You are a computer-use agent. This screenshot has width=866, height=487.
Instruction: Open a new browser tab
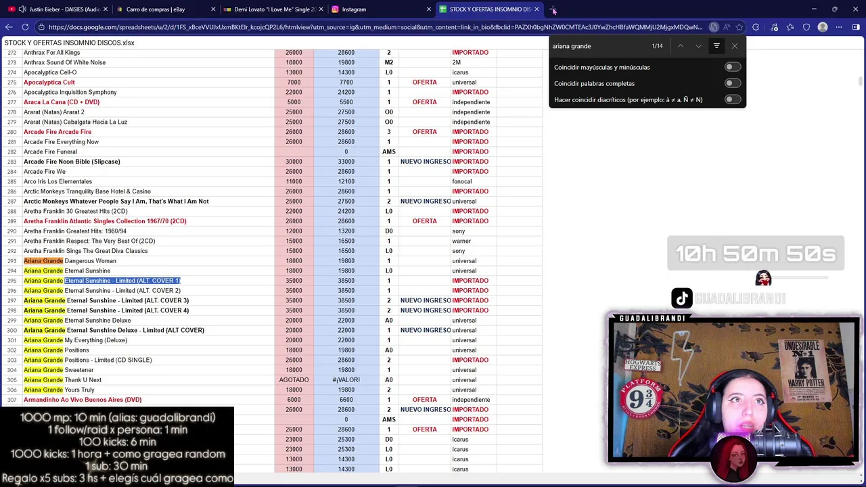pyautogui.click(x=553, y=9)
